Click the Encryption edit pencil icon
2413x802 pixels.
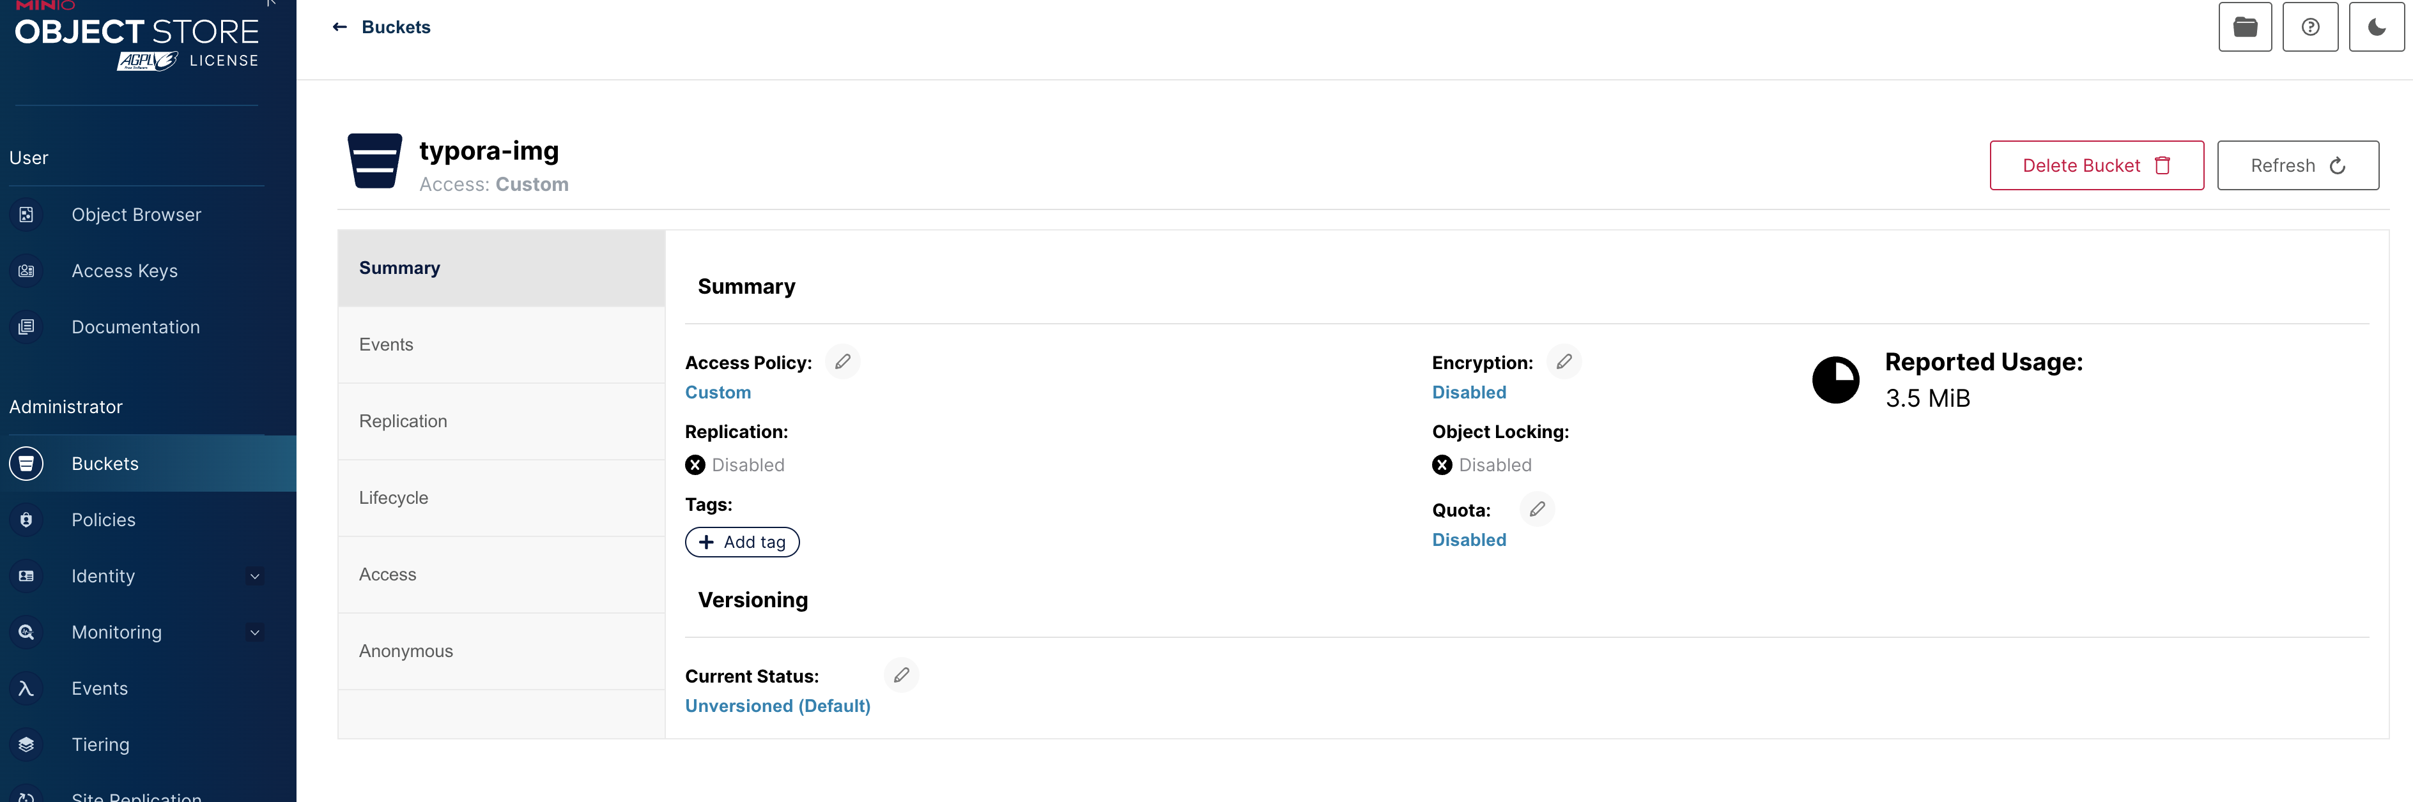(x=1563, y=361)
